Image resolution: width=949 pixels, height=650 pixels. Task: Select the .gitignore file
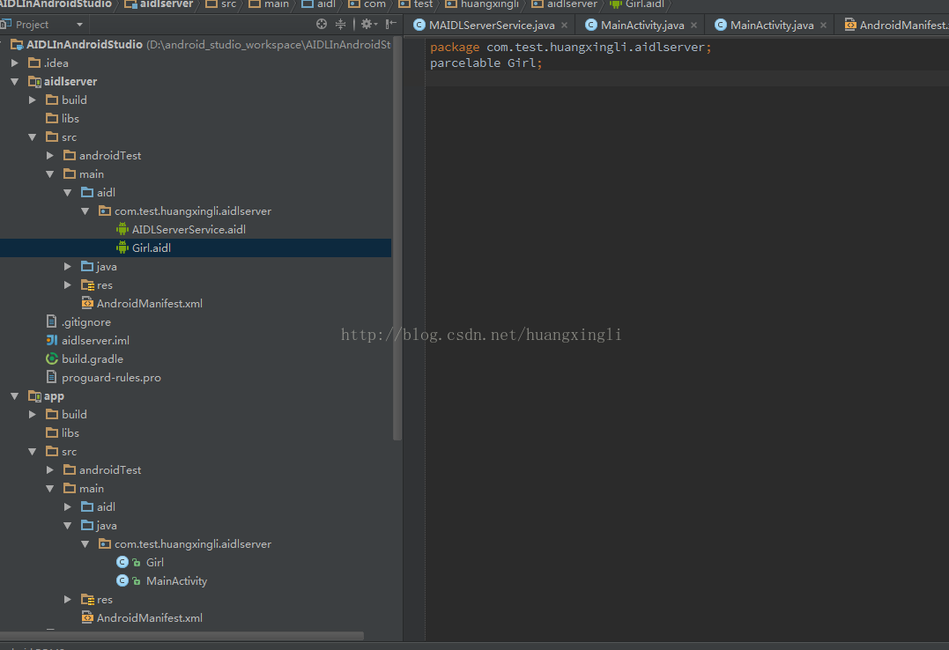[86, 322]
